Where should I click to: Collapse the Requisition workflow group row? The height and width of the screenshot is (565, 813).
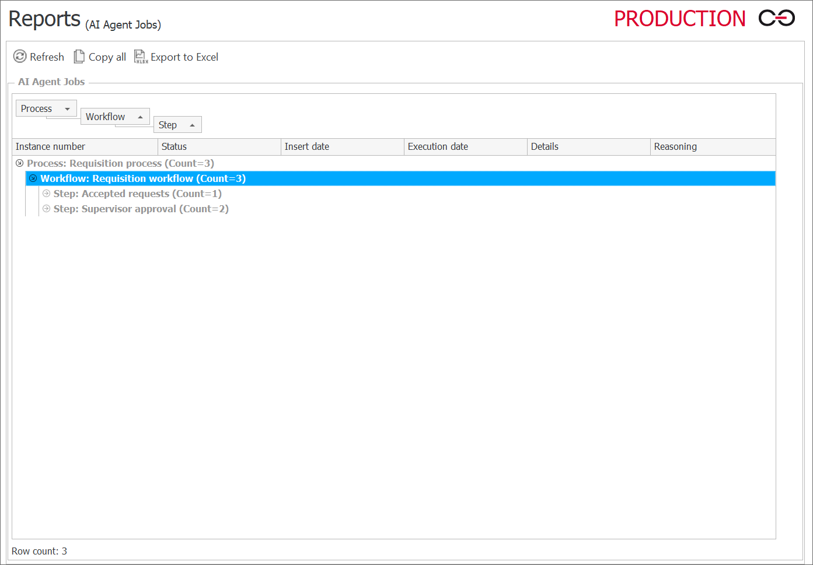[33, 178]
